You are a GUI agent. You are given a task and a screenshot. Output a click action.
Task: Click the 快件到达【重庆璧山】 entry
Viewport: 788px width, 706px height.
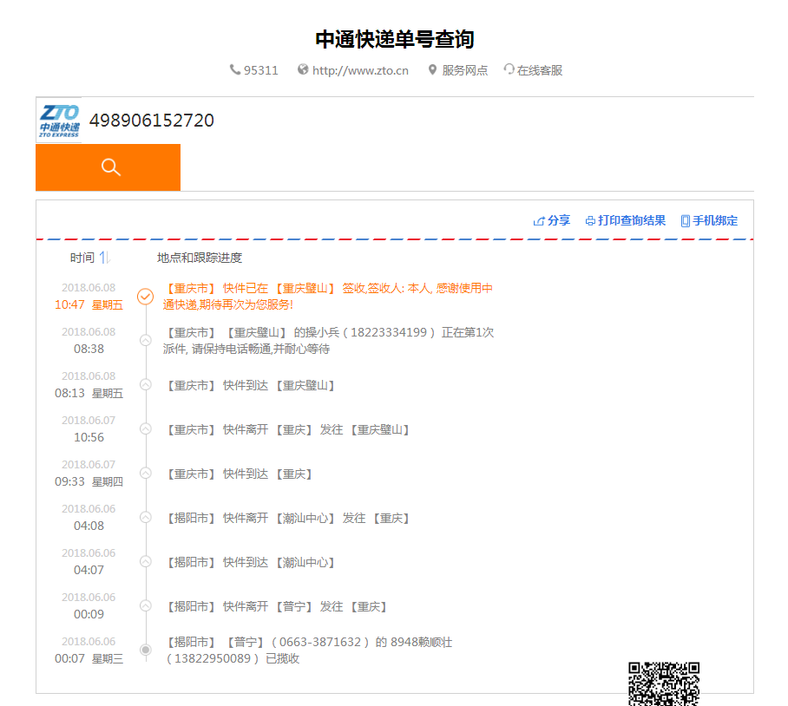pyautogui.click(x=250, y=385)
